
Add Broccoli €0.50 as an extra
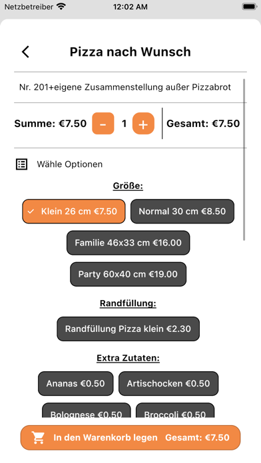click(x=175, y=410)
